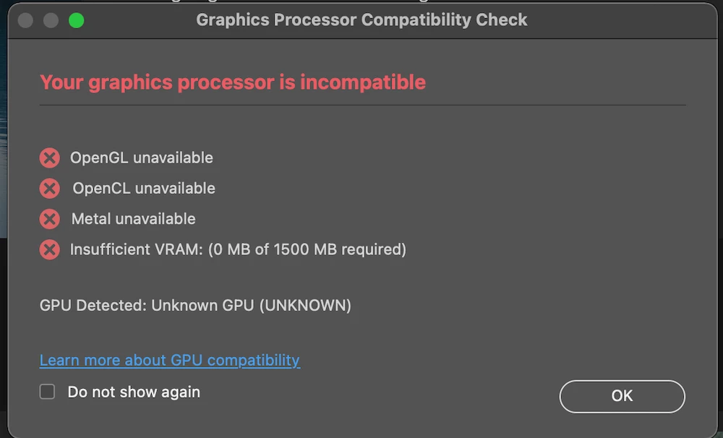The height and width of the screenshot is (438, 723).
Task: Click the "Do not show again" label text
Action: [134, 392]
